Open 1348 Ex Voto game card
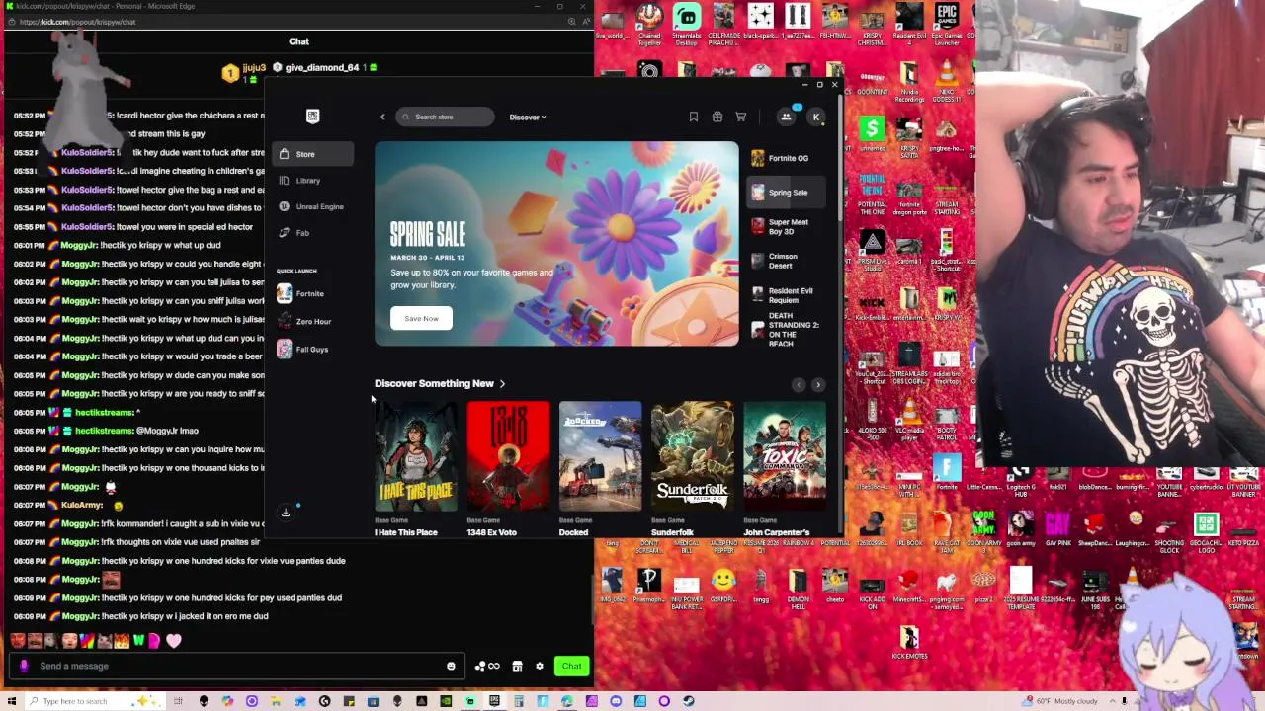Screen dimensions: 1265x711 [508, 469]
